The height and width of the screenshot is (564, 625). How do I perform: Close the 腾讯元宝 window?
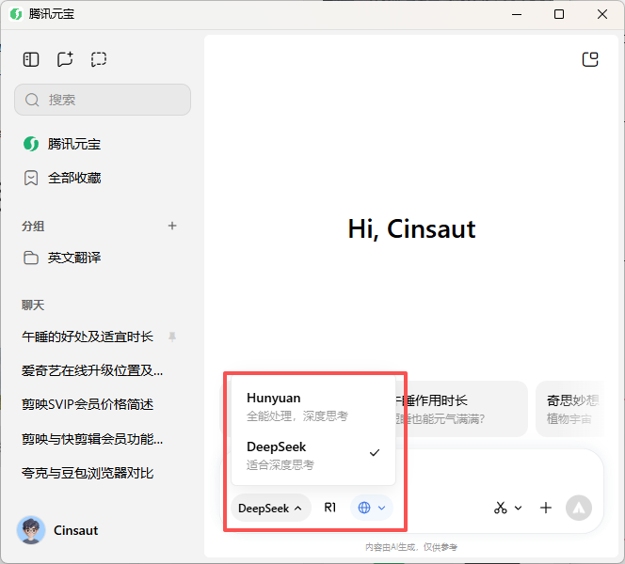[x=602, y=14]
